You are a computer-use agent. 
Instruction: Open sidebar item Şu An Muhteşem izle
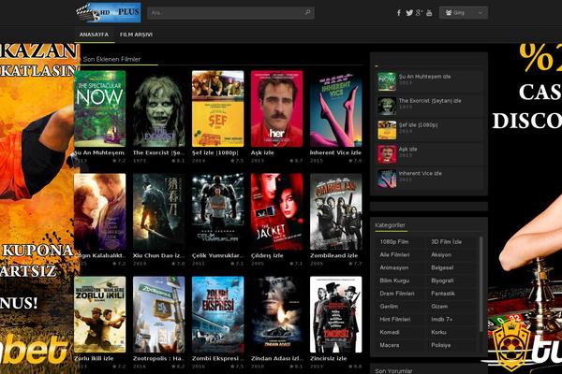point(424,77)
